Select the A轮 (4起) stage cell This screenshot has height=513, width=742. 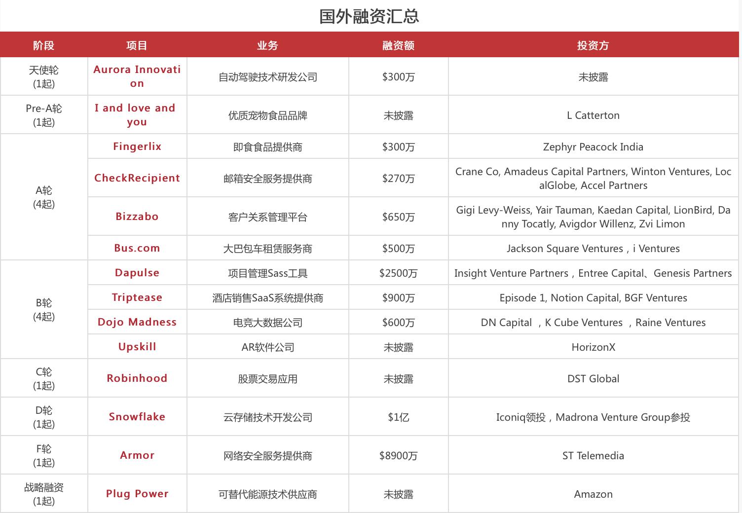tap(44, 197)
